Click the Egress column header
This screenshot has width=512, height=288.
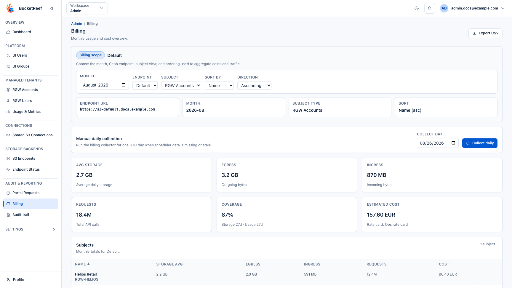(x=253, y=264)
